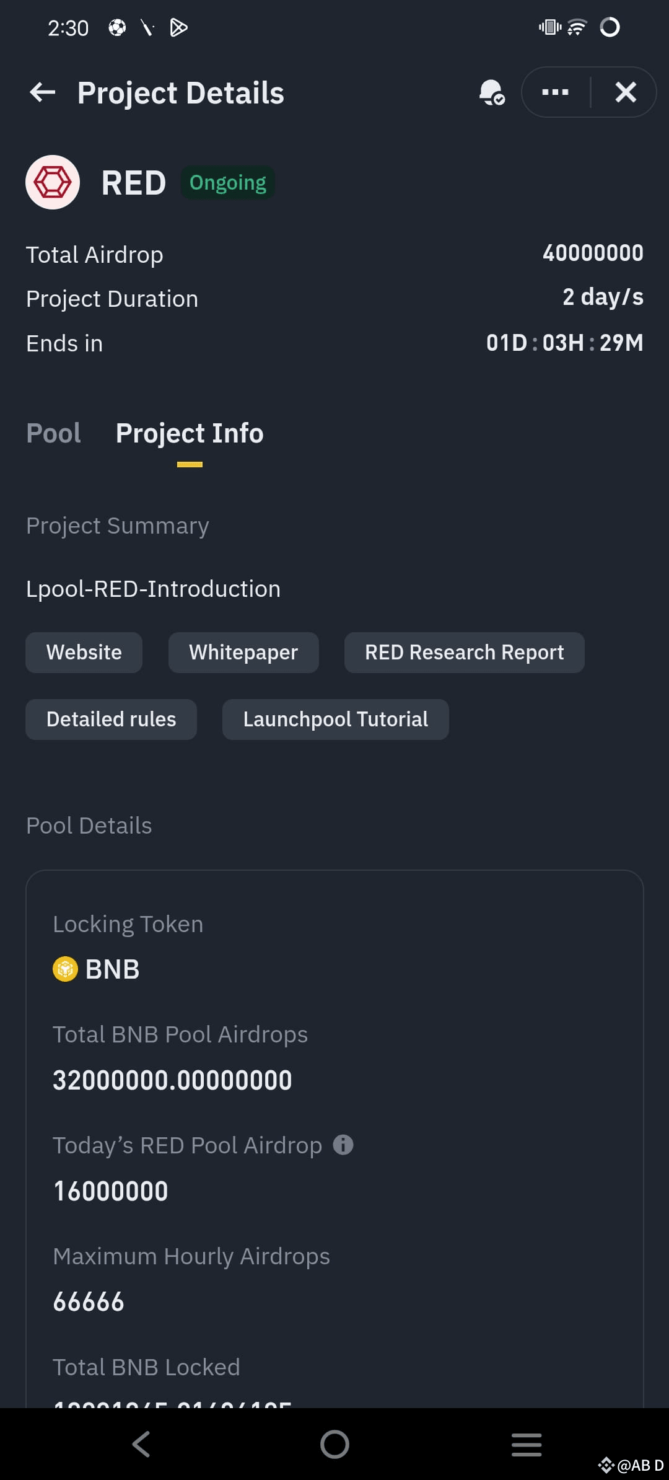
Task: Tap the BNB coin icon
Action: pos(65,969)
